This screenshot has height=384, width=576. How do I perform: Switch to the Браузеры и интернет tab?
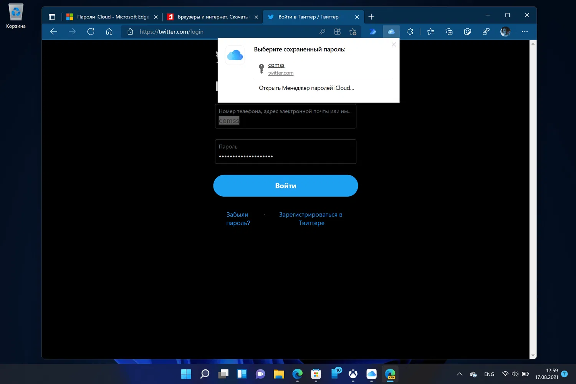pos(213,17)
